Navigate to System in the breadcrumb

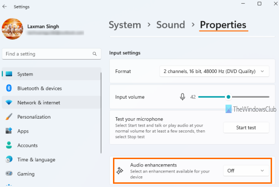point(125,25)
